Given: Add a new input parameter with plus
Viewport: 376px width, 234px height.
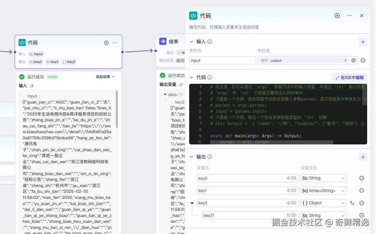Looking at the screenshot, I should (363, 42).
